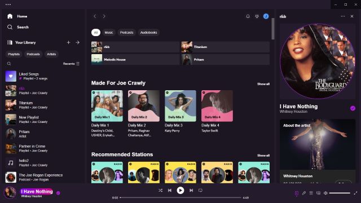
Task: Create a new playlist with plus icon
Action: [x=68, y=42]
